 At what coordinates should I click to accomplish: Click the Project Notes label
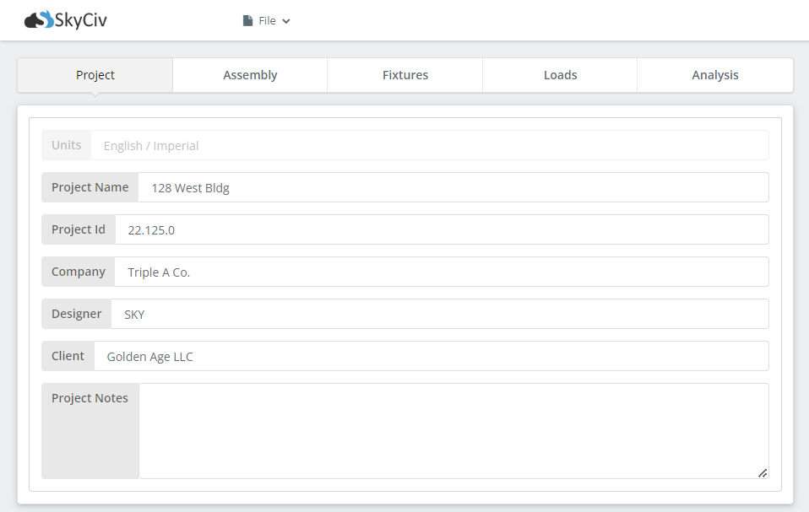tap(90, 398)
